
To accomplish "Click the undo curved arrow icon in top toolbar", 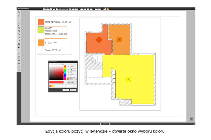I will 57,9.
